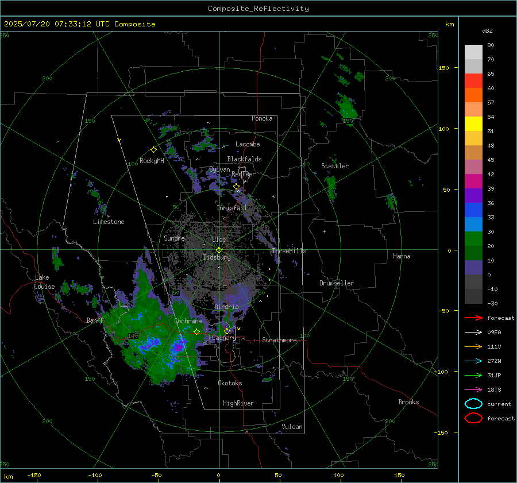The image size is (517, 483).
Task: Click the yellow diamond marker beside RockyMH
Action: pos(153,150)
